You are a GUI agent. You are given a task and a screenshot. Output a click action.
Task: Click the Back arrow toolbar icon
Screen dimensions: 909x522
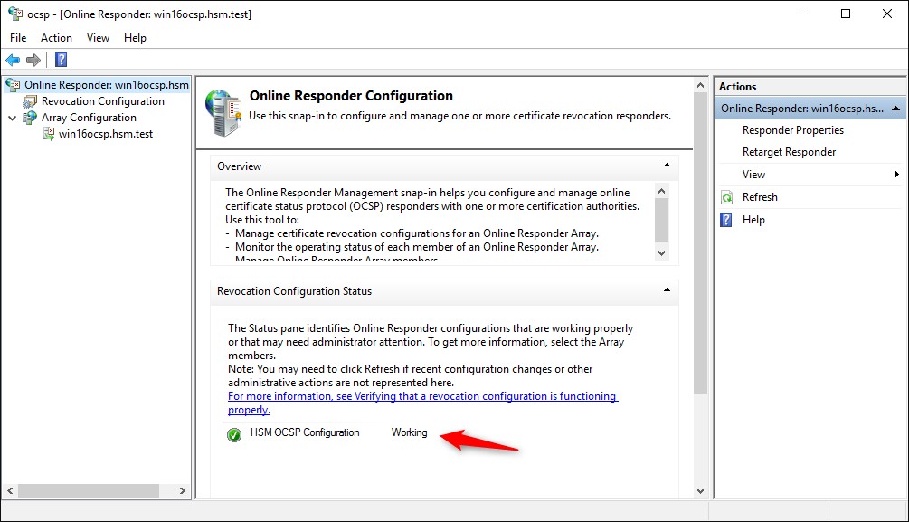(13, 60)
